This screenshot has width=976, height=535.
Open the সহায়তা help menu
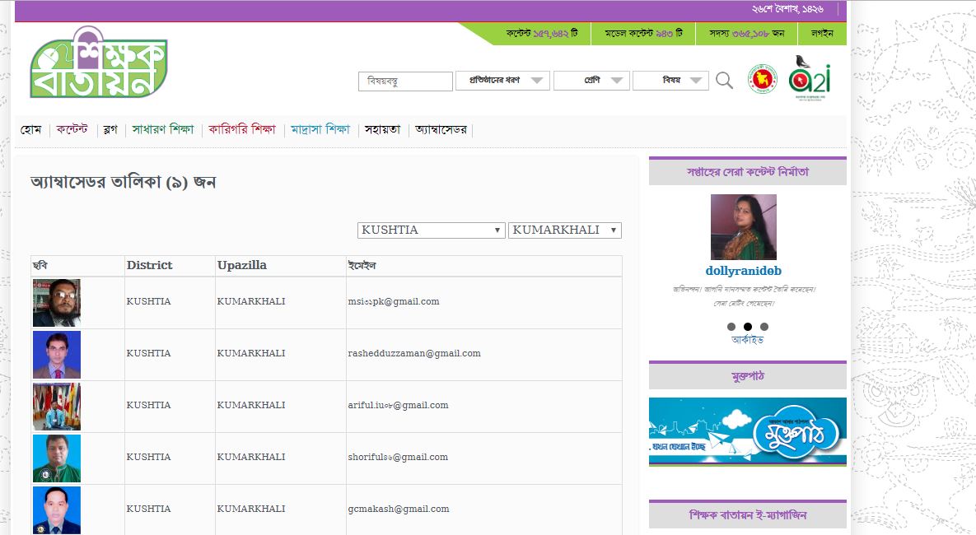[383, 129]
